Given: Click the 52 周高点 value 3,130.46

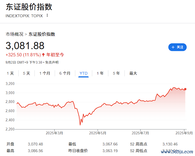Looking at the screenshot, I should tap(170, 144).
